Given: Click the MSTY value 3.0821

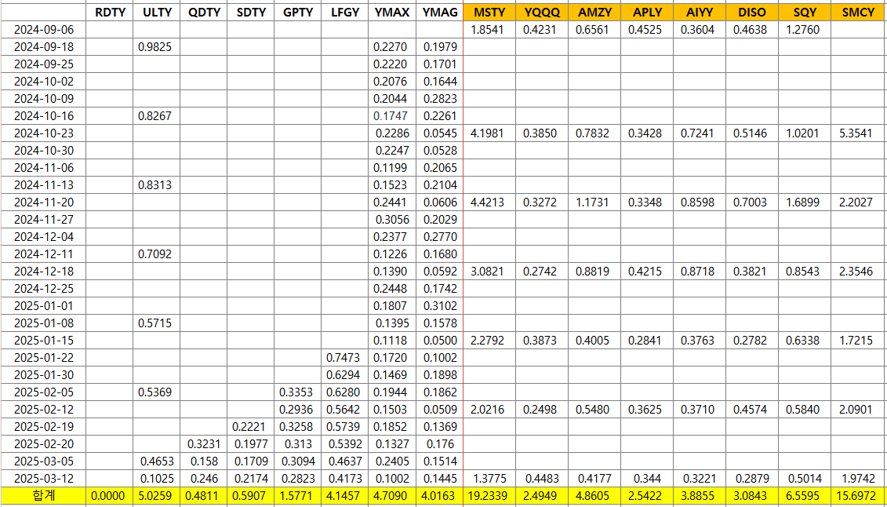Looking at the screenshot, I should (x=489, y=271).
